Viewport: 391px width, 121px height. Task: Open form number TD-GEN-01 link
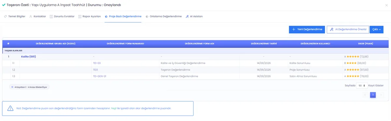100,76
